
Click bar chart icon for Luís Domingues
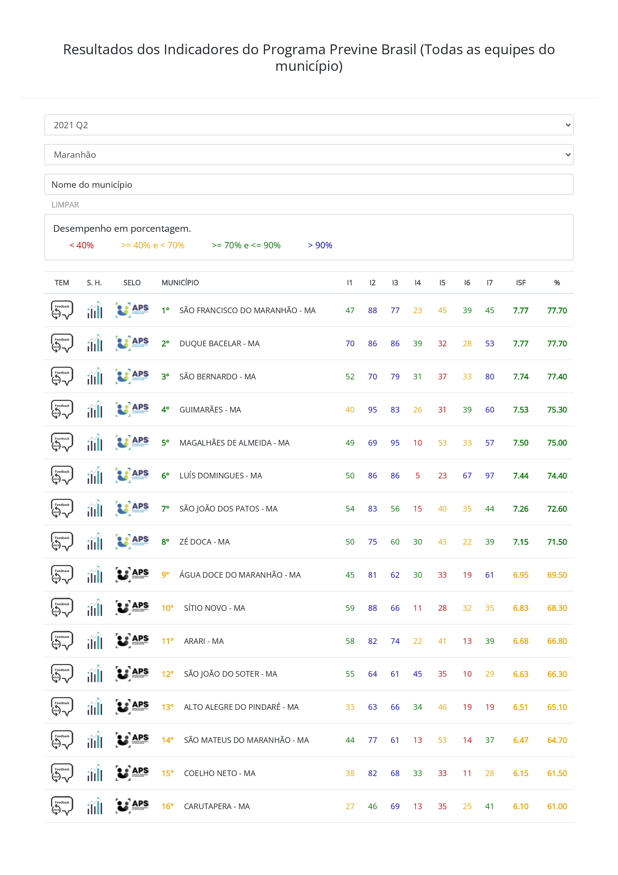(x=94, y=476)
